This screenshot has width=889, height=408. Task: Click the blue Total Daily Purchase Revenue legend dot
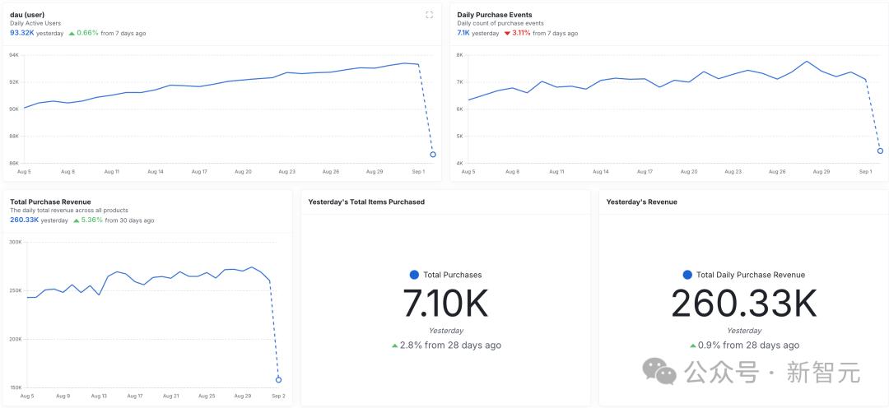[687, 275]
